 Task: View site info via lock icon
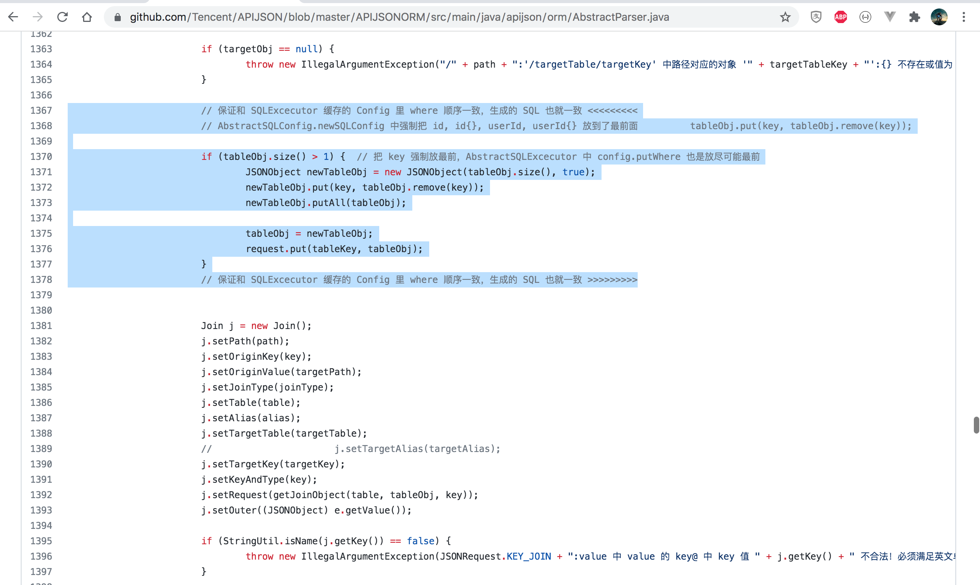[118, 17]
